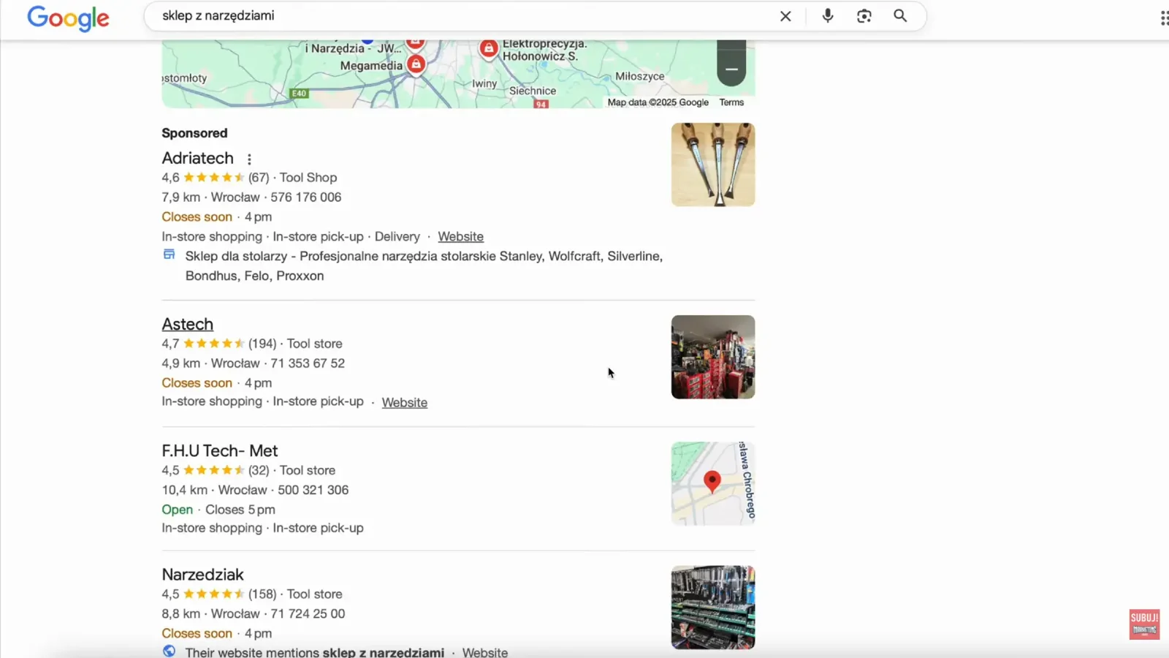Screen dimensions: 1169x658
Task: Click Sklep dla stolarzy description text
Action: 424,265
